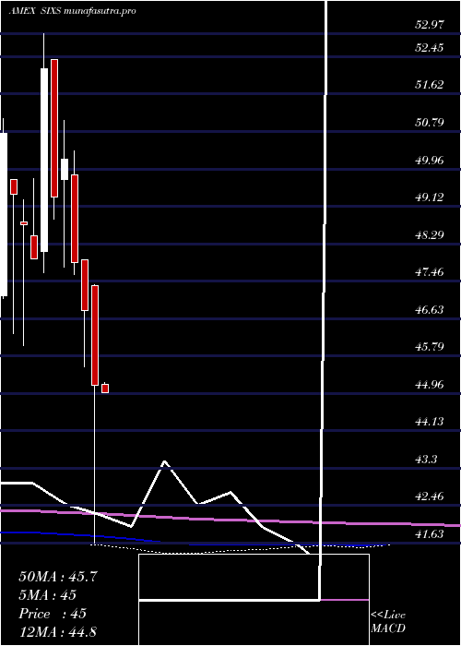Click the Price : 45 readout
This screenshot has height=646, width=461.
click(x=53, y=614)
